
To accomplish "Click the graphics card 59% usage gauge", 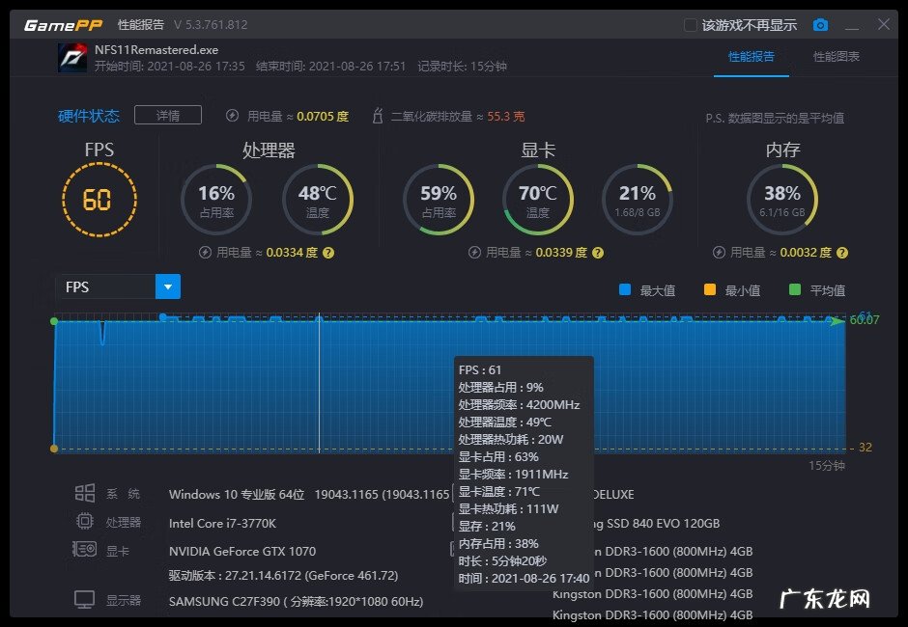I will click(439, 200).
